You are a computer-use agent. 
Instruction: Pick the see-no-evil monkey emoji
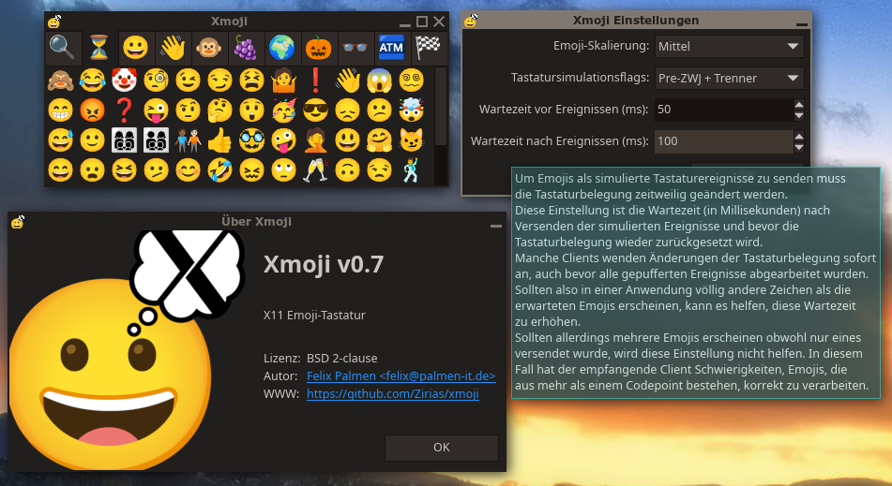60,81
